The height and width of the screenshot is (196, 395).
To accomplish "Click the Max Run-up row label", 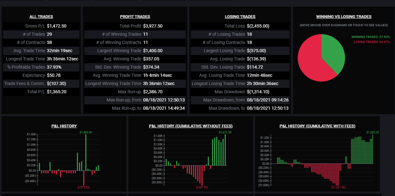I will 130,92.
